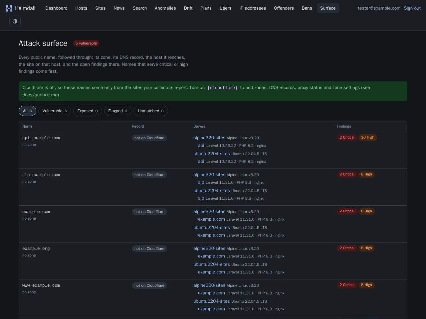Open the Dashboard nav item

tap(56, 8)
